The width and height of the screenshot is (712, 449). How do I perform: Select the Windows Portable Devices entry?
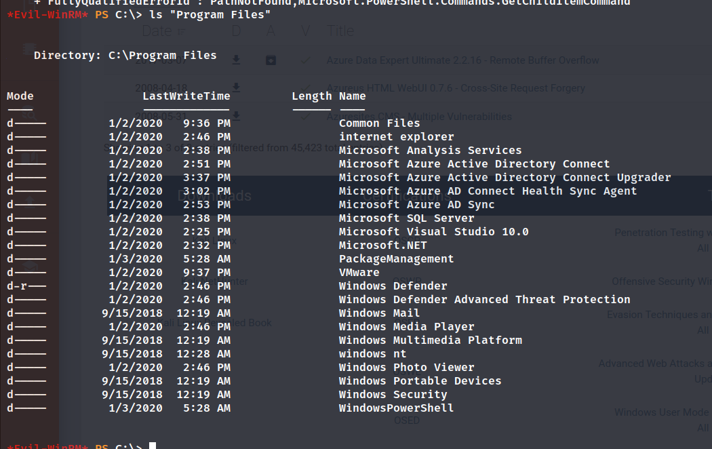[x=420, y=381]
